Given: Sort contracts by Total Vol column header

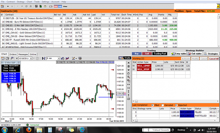Looking at the screenshot, I should click(115, 14).
